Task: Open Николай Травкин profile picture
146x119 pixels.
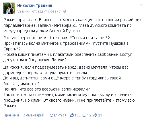Action: 9,8
